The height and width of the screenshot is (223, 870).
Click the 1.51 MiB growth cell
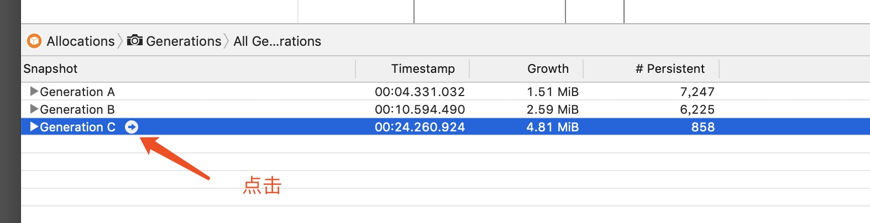552,92
